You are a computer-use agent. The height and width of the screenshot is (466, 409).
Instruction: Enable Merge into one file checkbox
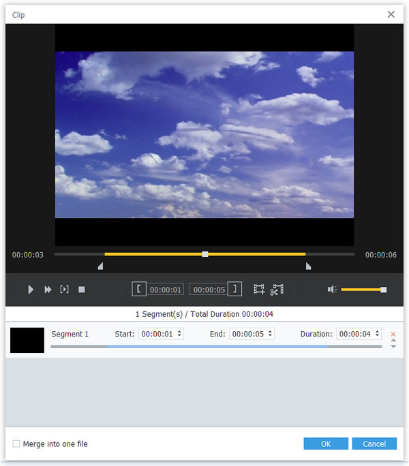pos(16,444)
